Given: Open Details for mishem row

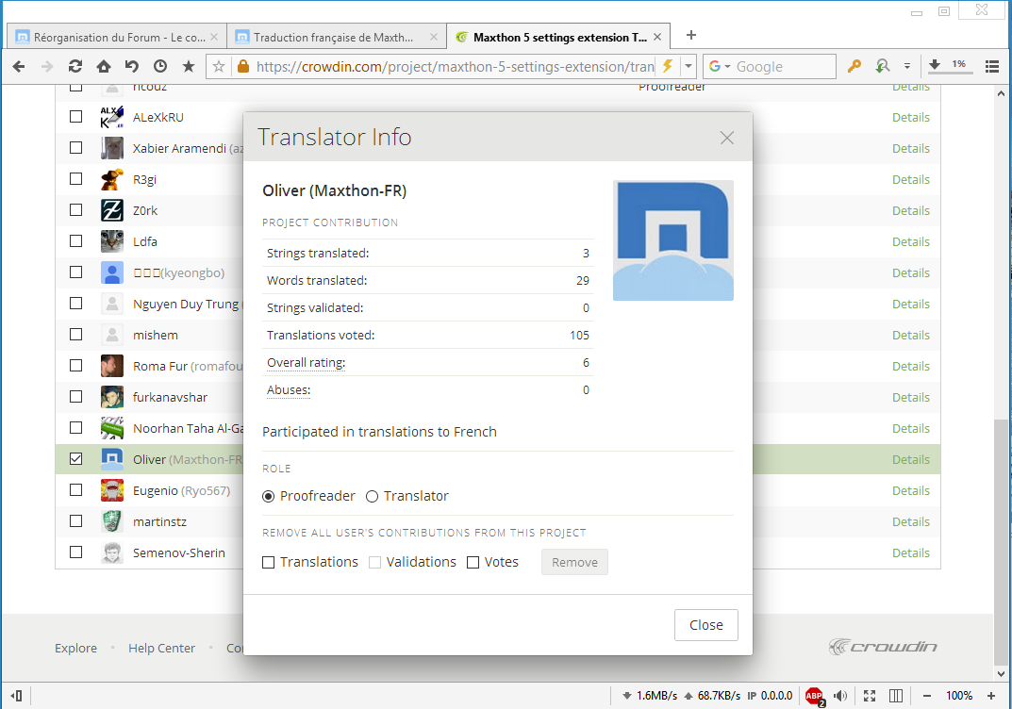Looking at the screenshot, I should click(x=911, y=336).
